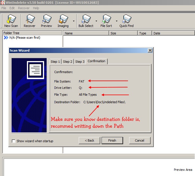Expand the Imaging dropdown arrow
Image resolution: width=195 pixels, height=176 pixels.
74,21
